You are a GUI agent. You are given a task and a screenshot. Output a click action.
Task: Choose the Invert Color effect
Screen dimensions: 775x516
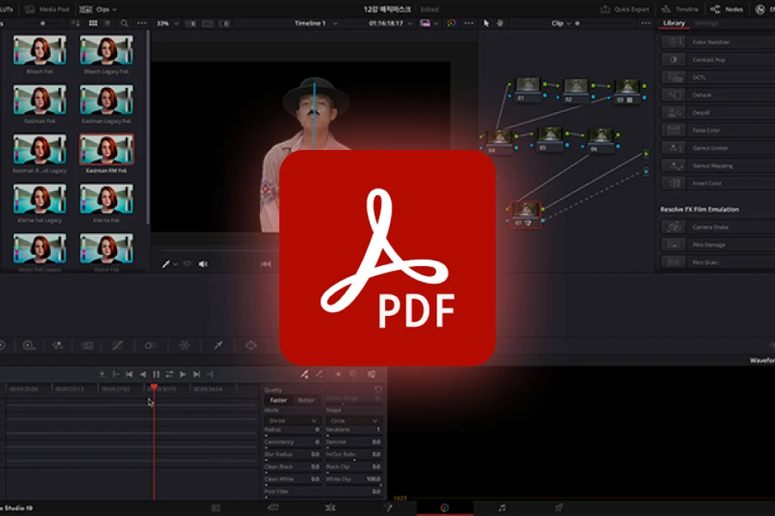point(718,183)
